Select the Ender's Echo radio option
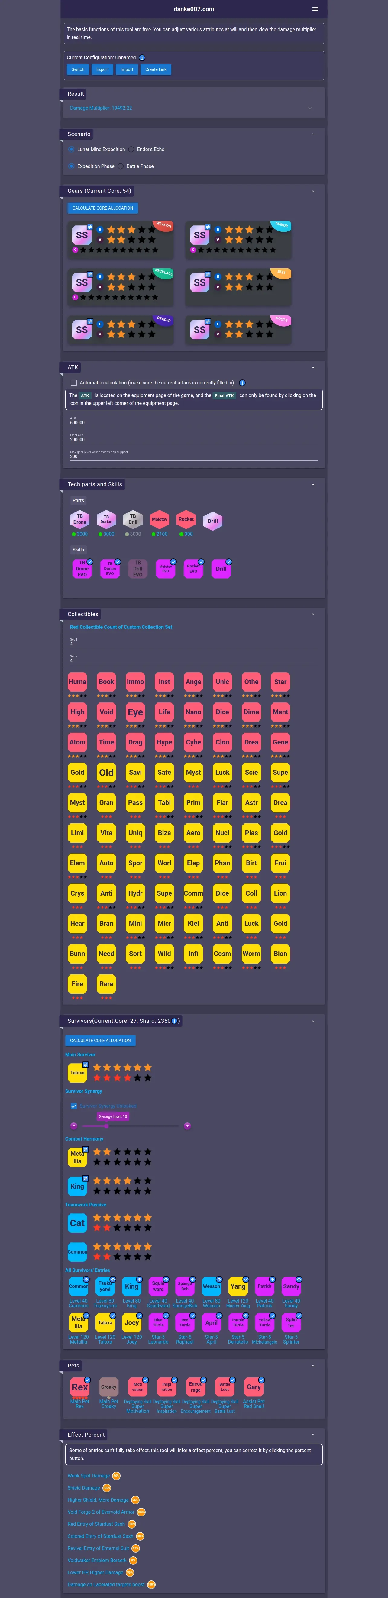 131,150
